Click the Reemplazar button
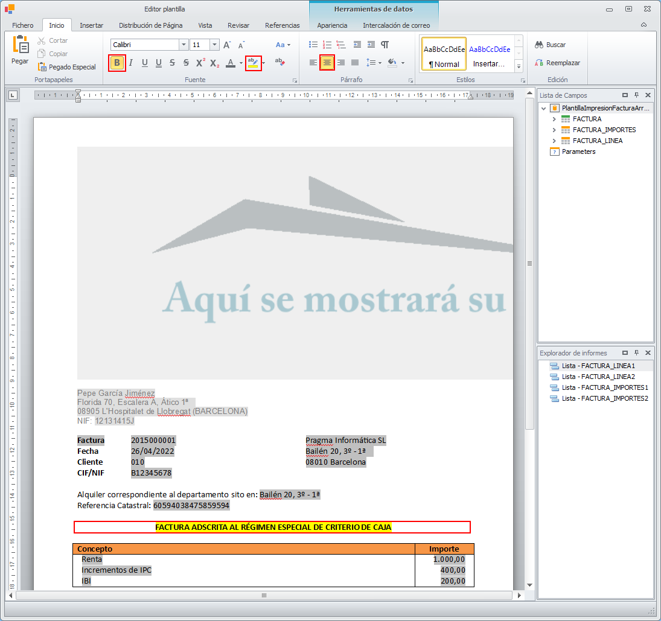The height and width of the screenshot is (621, 661). click(557, 63)
